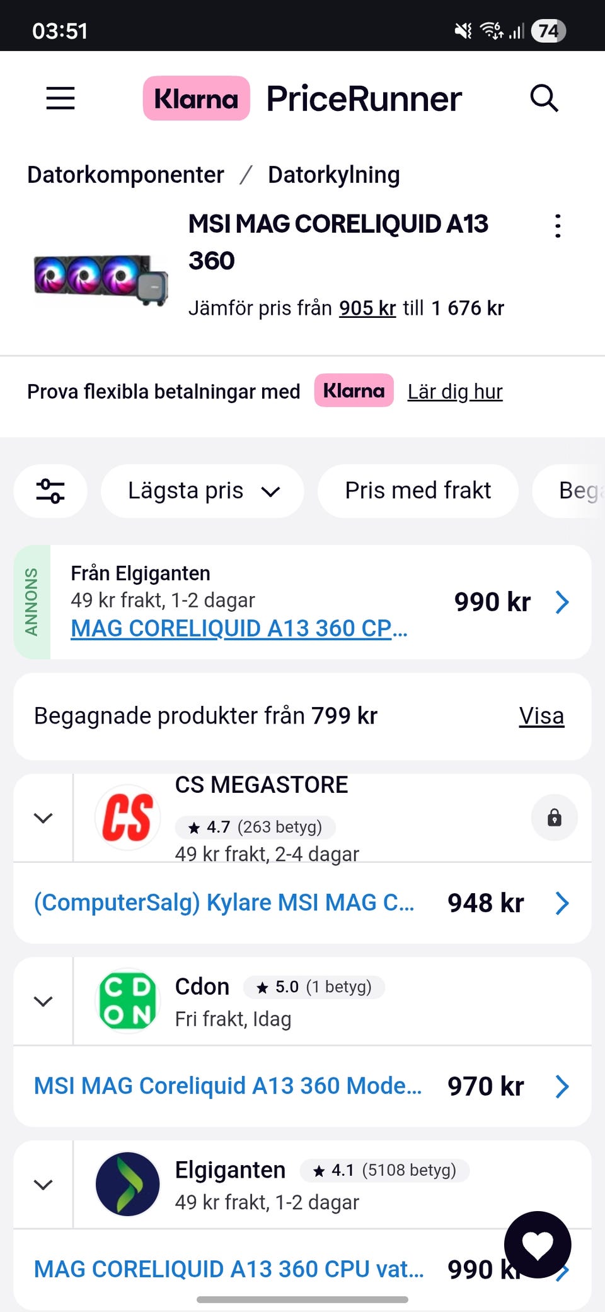Tap the Klarna logo in header
The width and height of the screenshot is (605, 1312).
click(x=196, y=98)
